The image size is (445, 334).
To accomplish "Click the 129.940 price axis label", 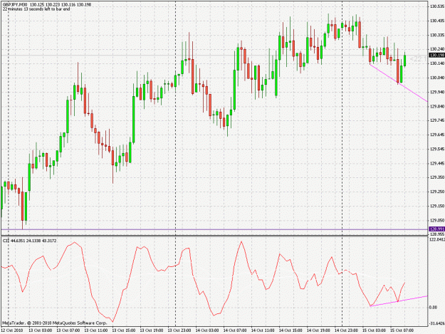I will coord(437,92).
